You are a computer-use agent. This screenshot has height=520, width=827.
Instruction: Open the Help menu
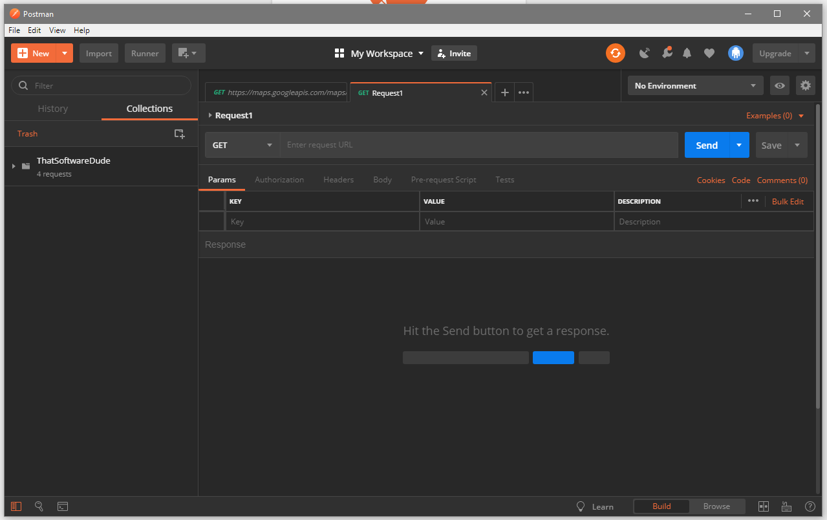(x=81, y=30)
